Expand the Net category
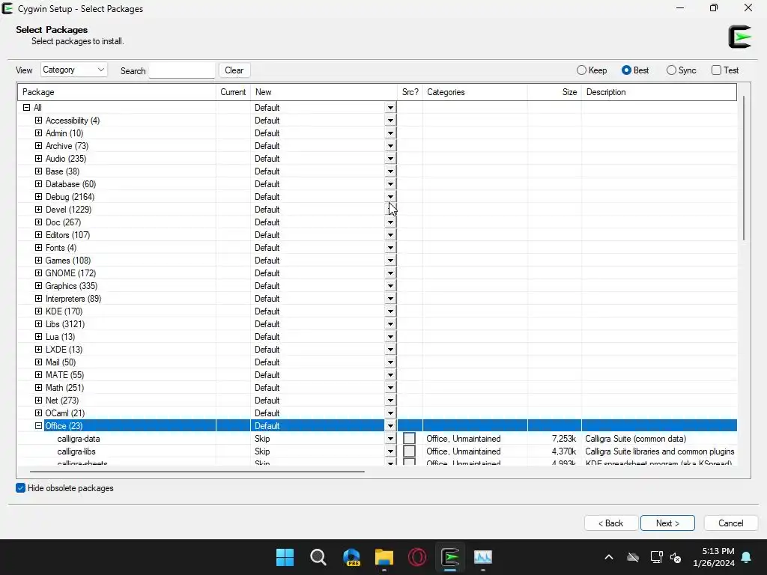The height and width of the screenshot is (575, 767). pyautogui.click(x=39, y=400)
